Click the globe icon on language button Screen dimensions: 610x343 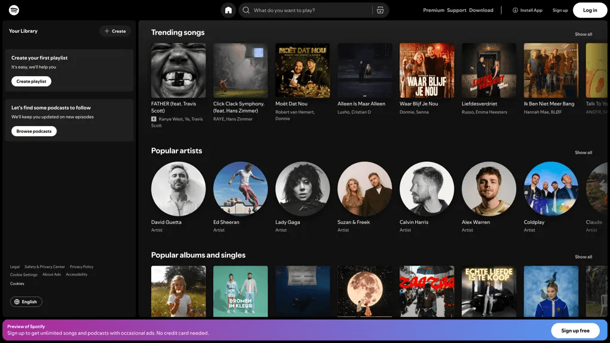tap(17, 302)
